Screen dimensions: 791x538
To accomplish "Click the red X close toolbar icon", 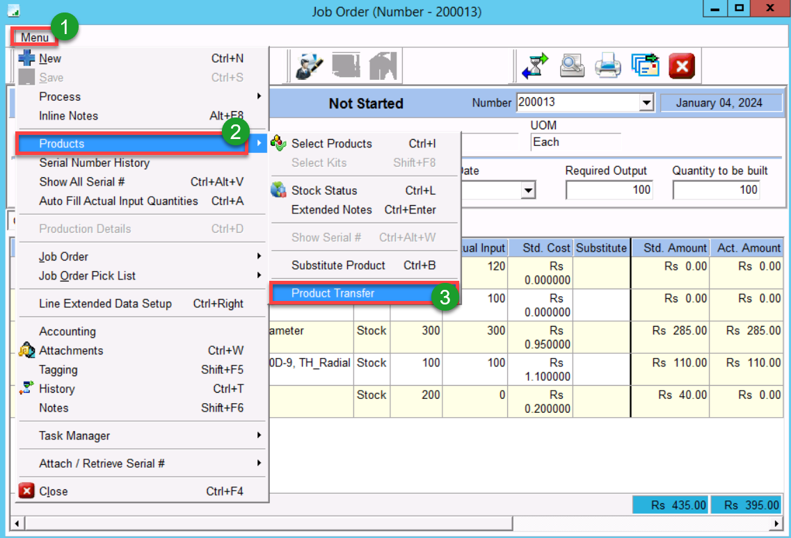I will coord(682,66).
